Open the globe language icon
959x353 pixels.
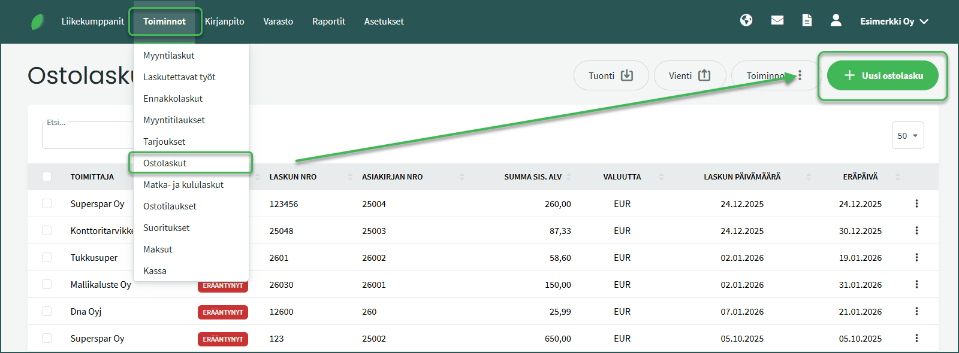click(746, 21)
